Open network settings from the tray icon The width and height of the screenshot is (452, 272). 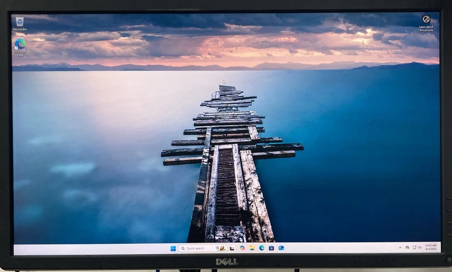click(414, 247)
